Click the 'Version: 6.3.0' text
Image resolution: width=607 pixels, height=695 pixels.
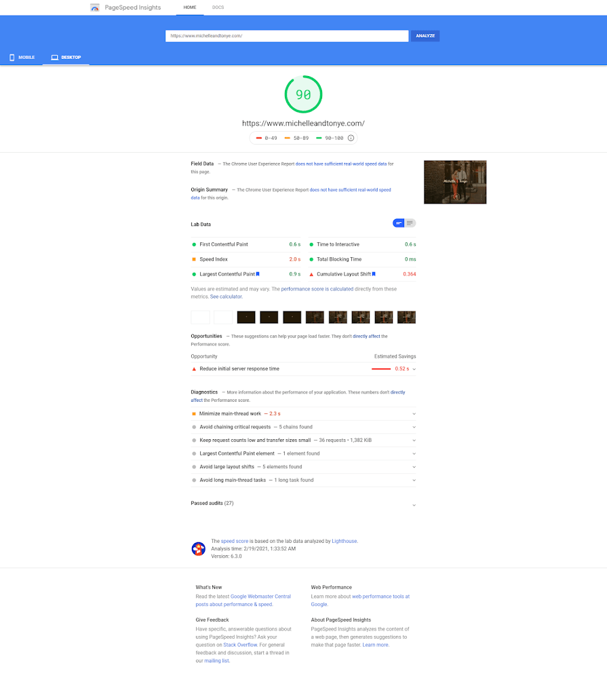point(227,557)
